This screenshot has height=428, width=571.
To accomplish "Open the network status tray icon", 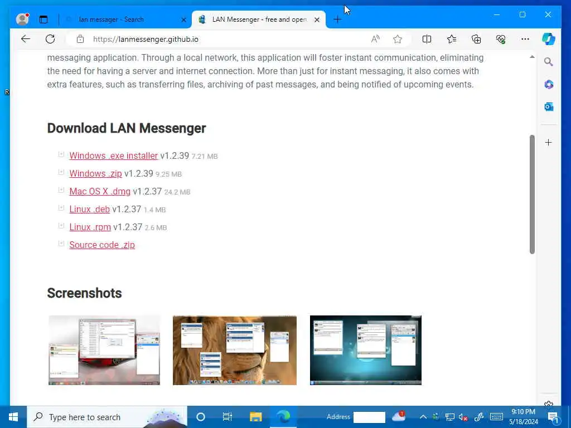I will 450,417.
